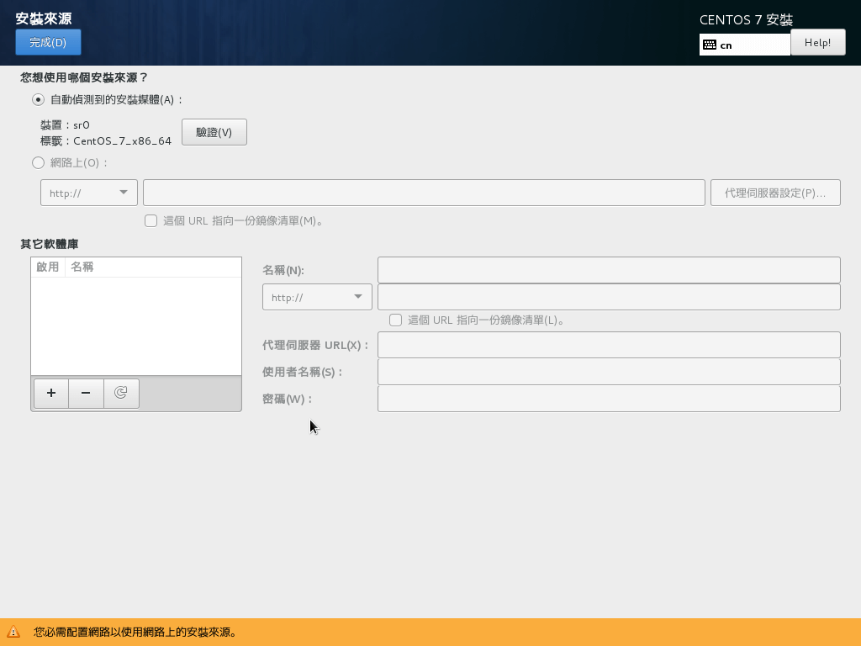Viewport: 861px width, 646px height.
Task: Open the network source http:// protocol dropdown
Action: pos(89,193)
